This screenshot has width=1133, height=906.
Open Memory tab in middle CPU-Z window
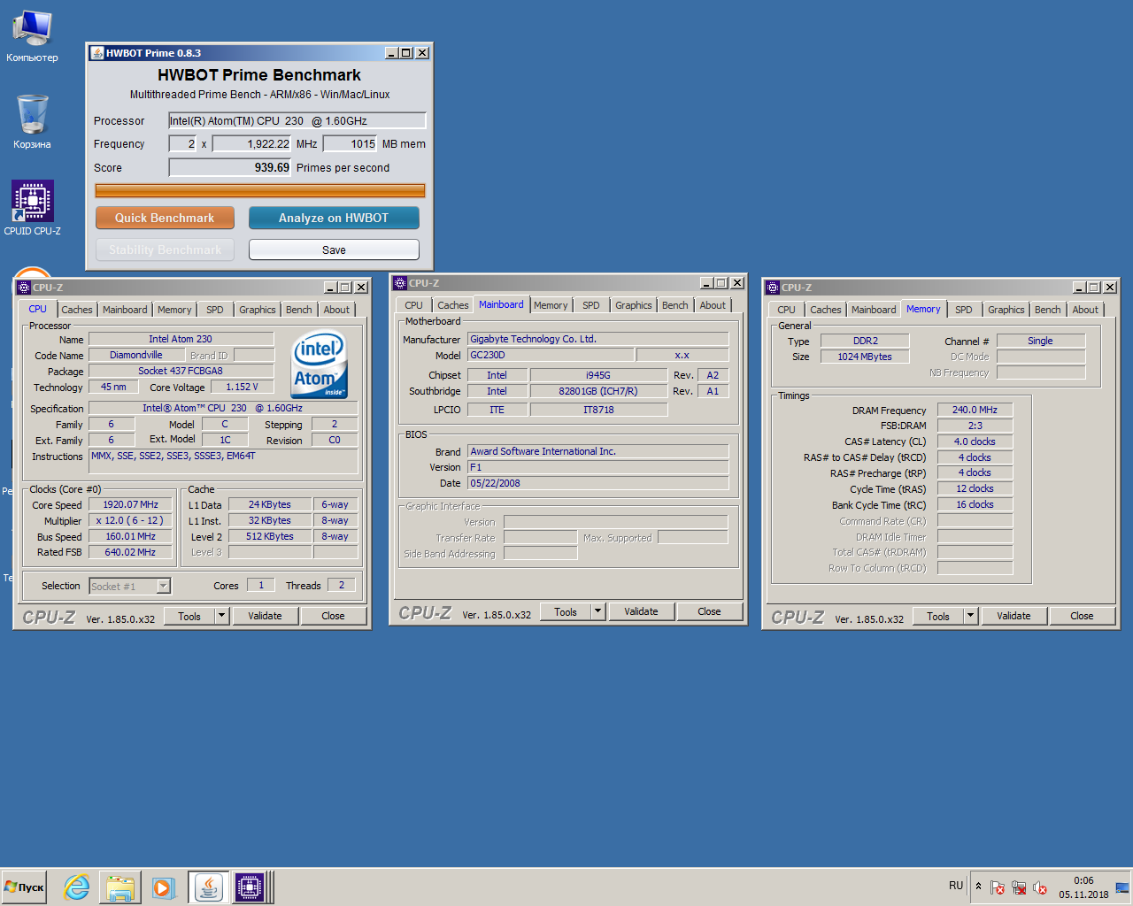[x=551, y=305]
